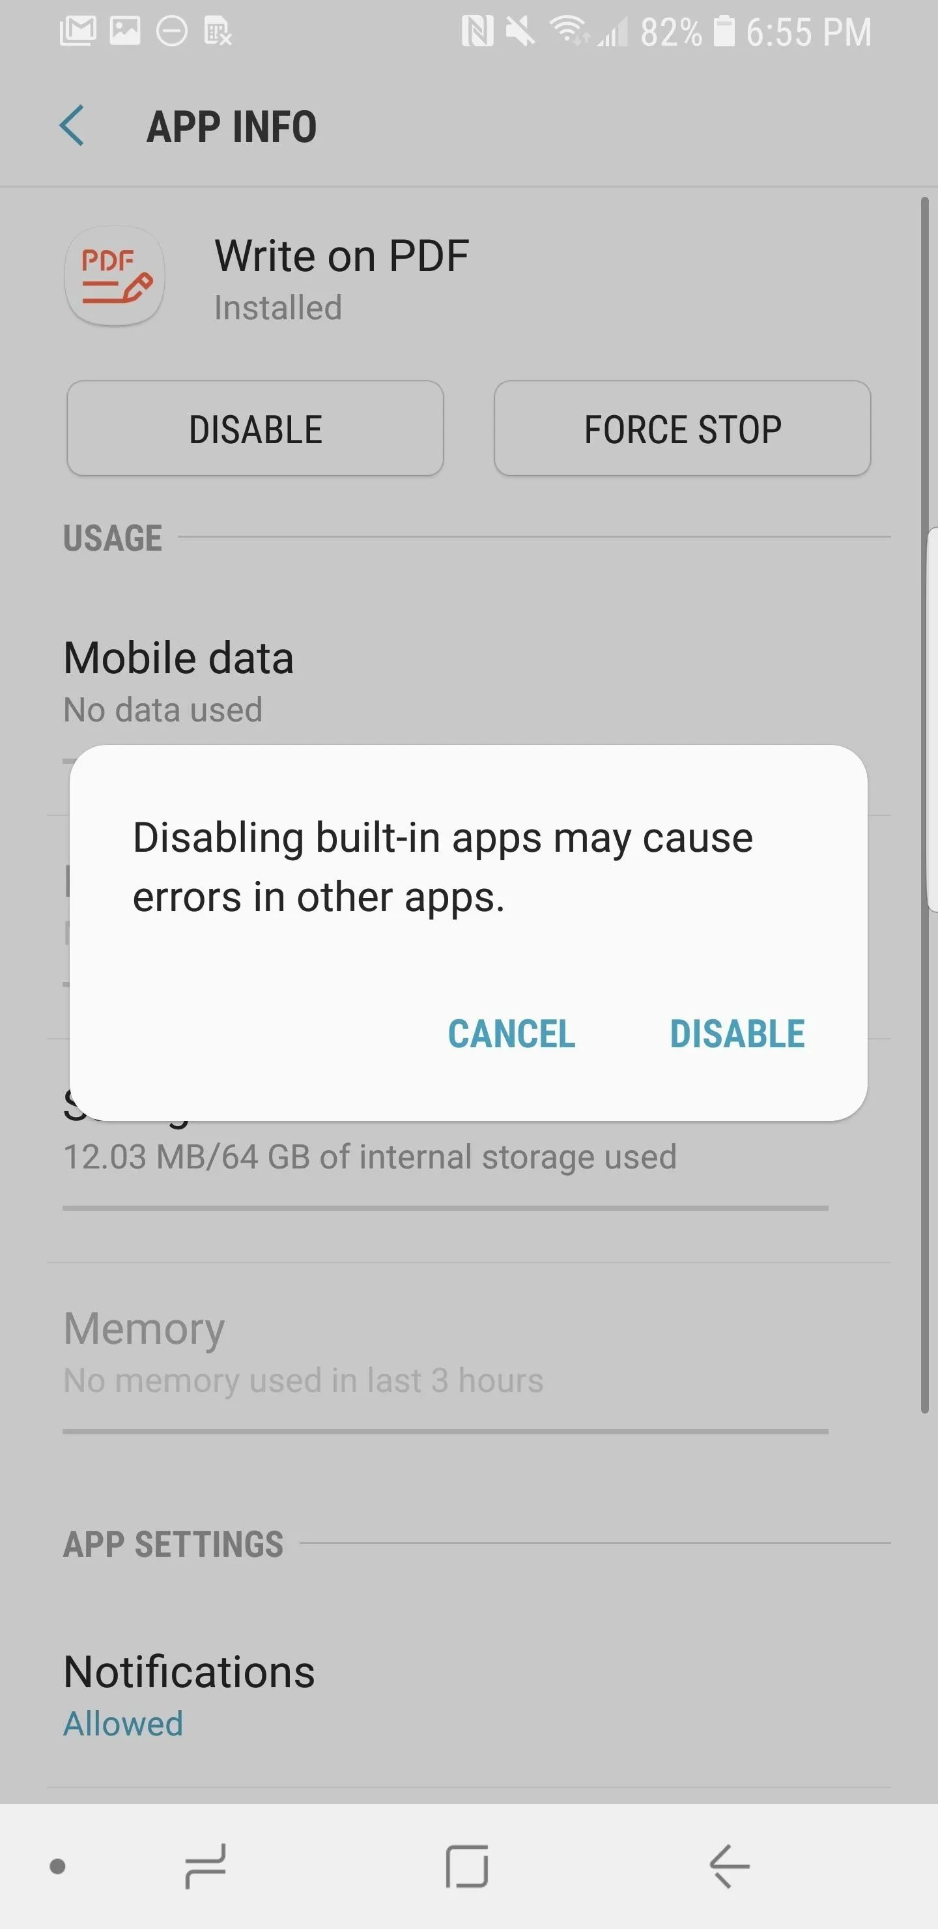Tap the NFC icon in status bar
The width and height of the screenshot is (938, 1929).
477,31
